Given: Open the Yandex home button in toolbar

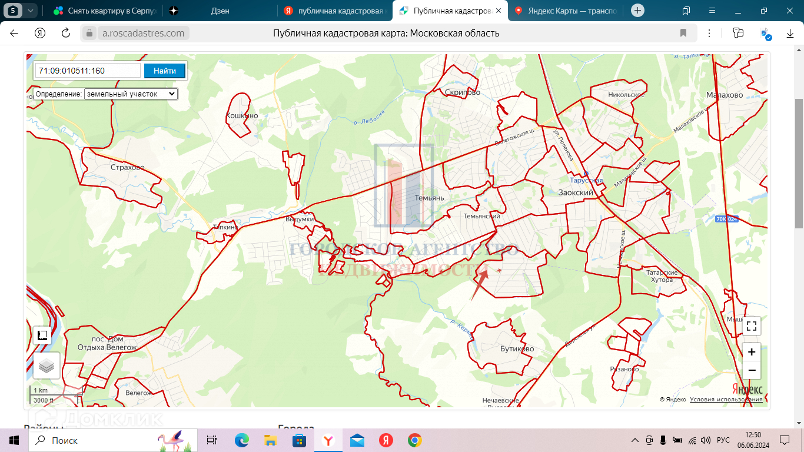Looking at the screenshot, I should (40, 34).
